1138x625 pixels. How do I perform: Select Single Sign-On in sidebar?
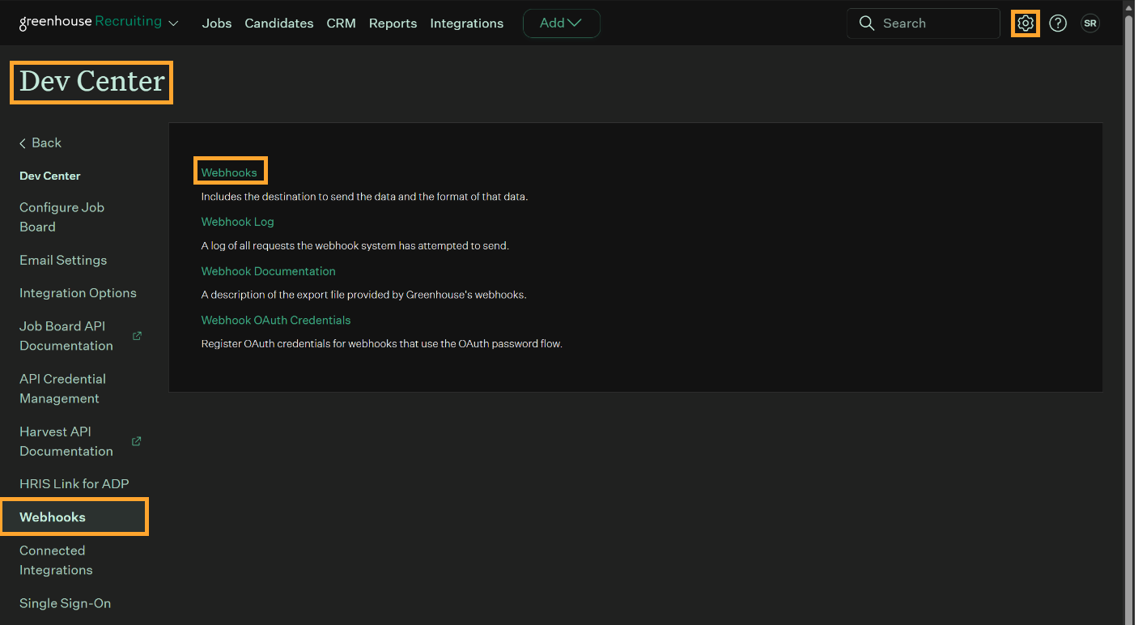(x=66, y=604)
